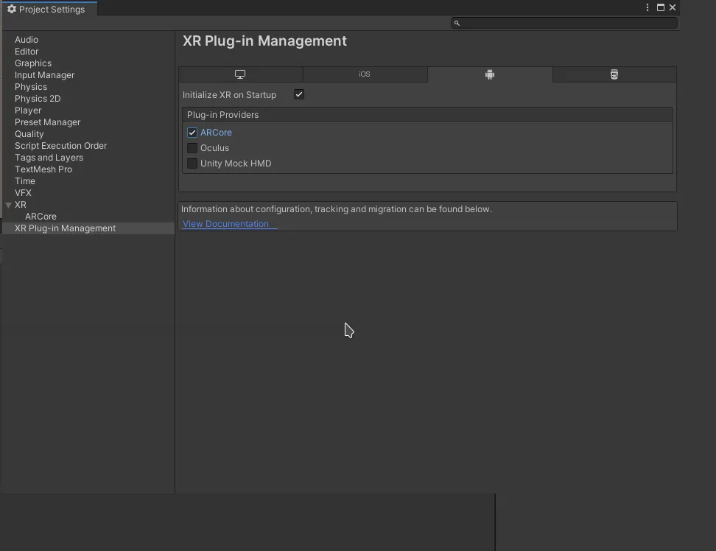Open the WebGL HTML5 platform tab

614,74
